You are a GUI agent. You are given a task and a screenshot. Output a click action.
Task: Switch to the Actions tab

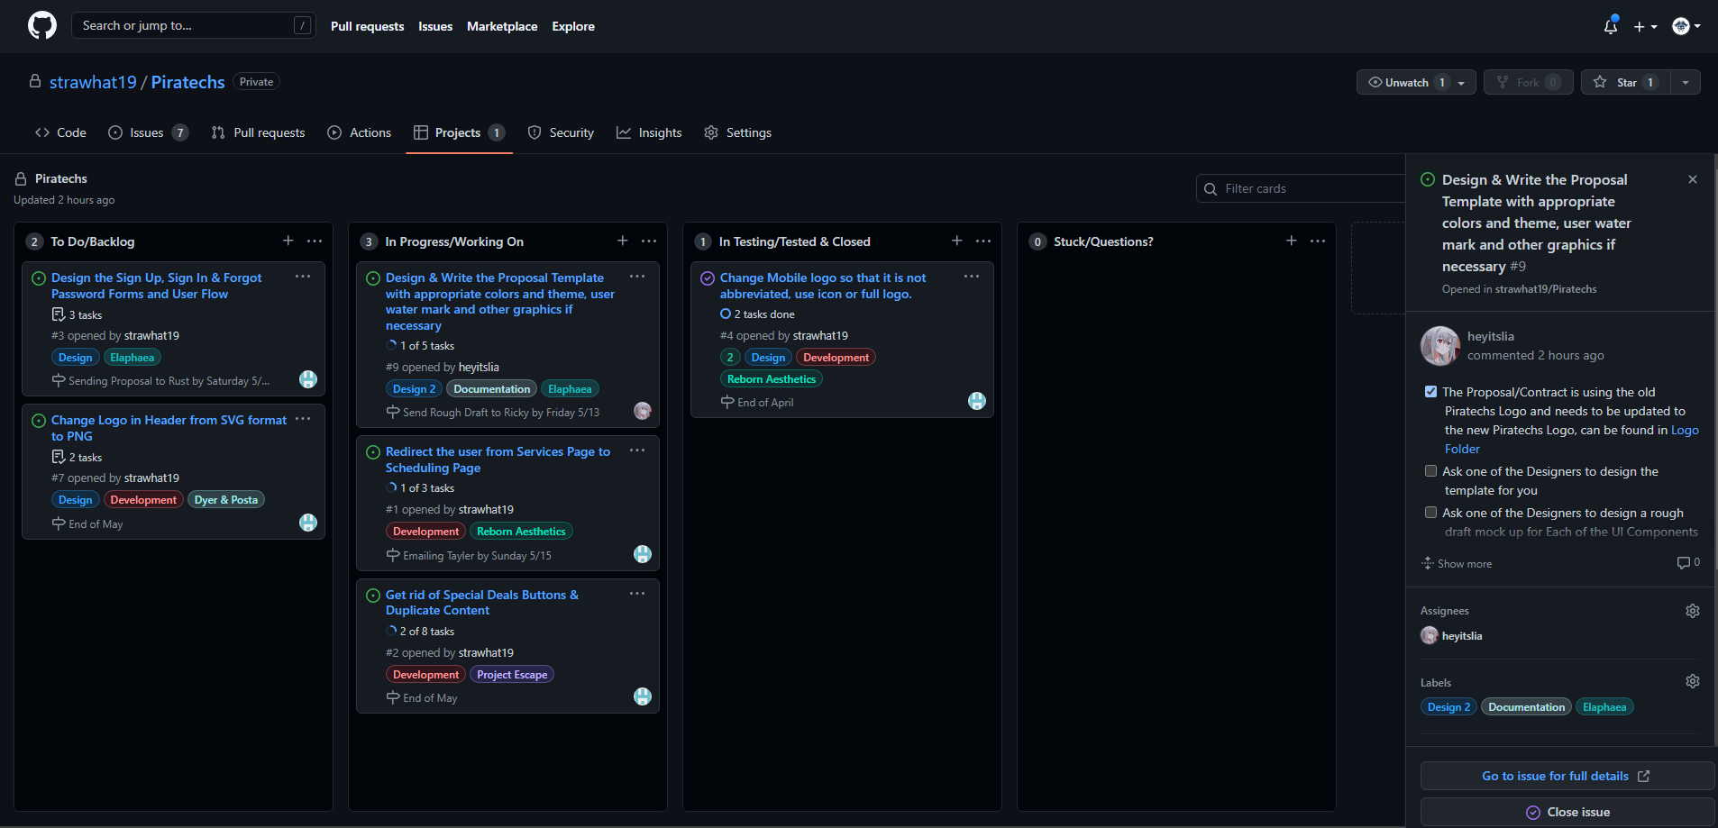coord(359,132)
